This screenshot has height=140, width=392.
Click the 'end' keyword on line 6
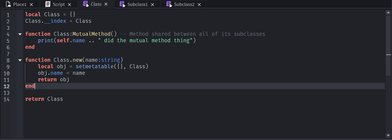[30, 47]
